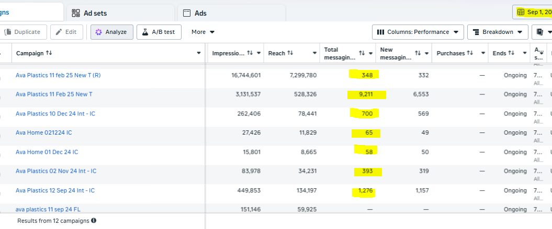Open the Ends column options caret

[525, 53]
